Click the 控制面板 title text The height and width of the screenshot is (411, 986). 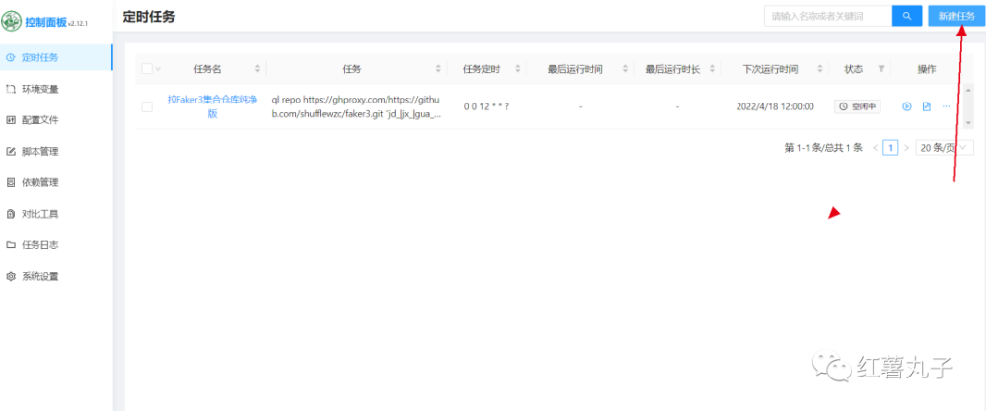coord(44,21)
